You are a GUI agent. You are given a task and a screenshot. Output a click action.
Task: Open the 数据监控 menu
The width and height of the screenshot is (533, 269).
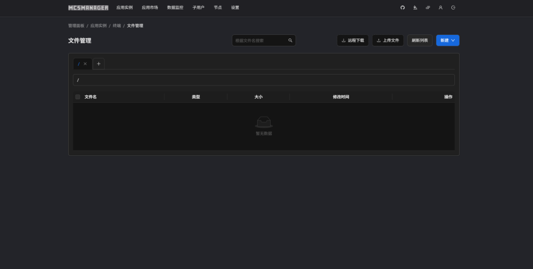pyautogui.click(x=175, y=8)
